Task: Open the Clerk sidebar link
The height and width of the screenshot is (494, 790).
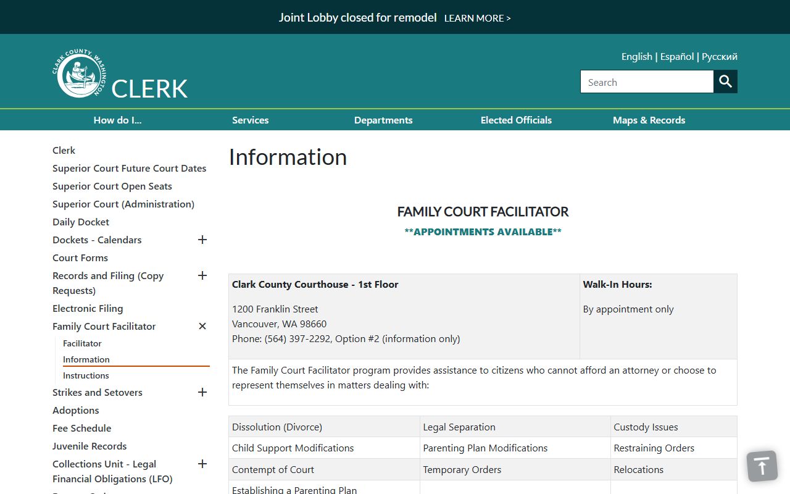Action: (x=64, y=150)
